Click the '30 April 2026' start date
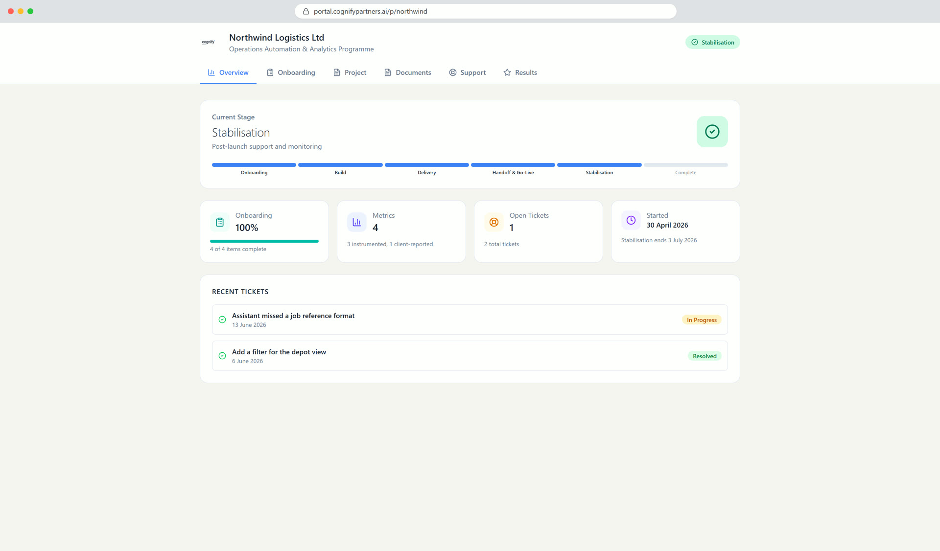The height and width of the screenshot is (551, 940). pos(667,225)
